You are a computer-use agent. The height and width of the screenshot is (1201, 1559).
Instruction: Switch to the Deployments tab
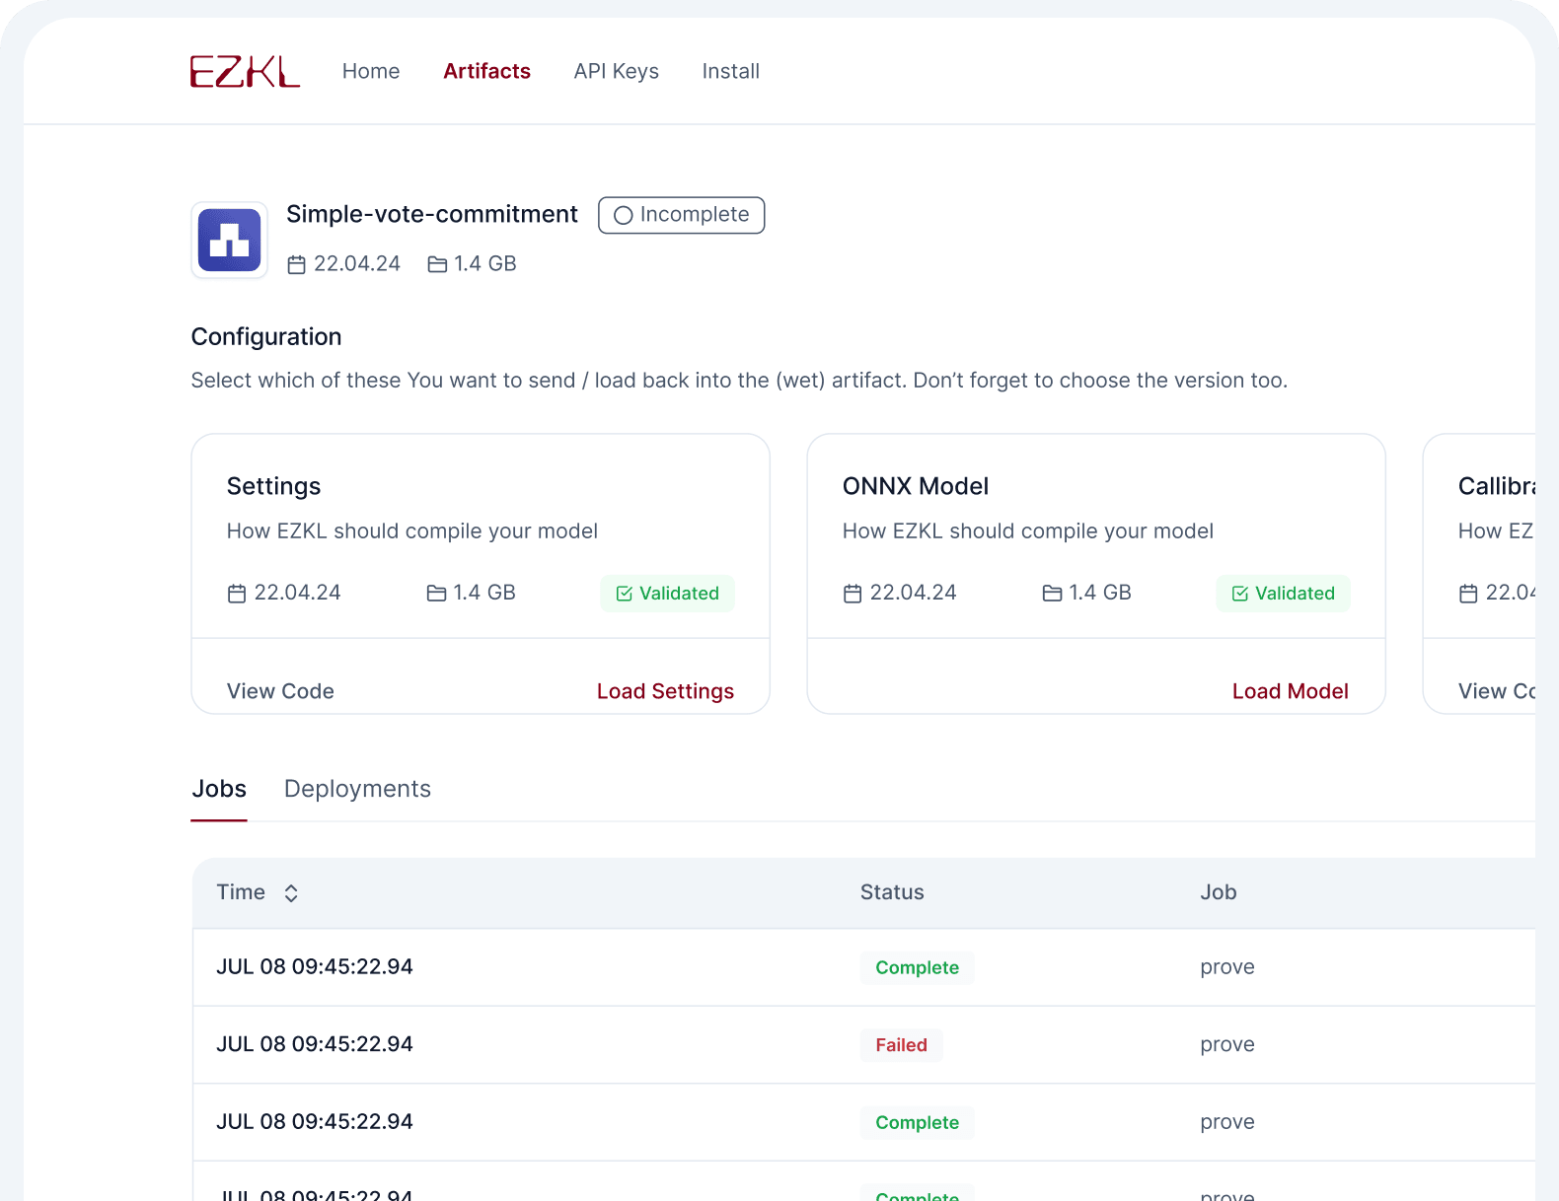tap(357, 789)
